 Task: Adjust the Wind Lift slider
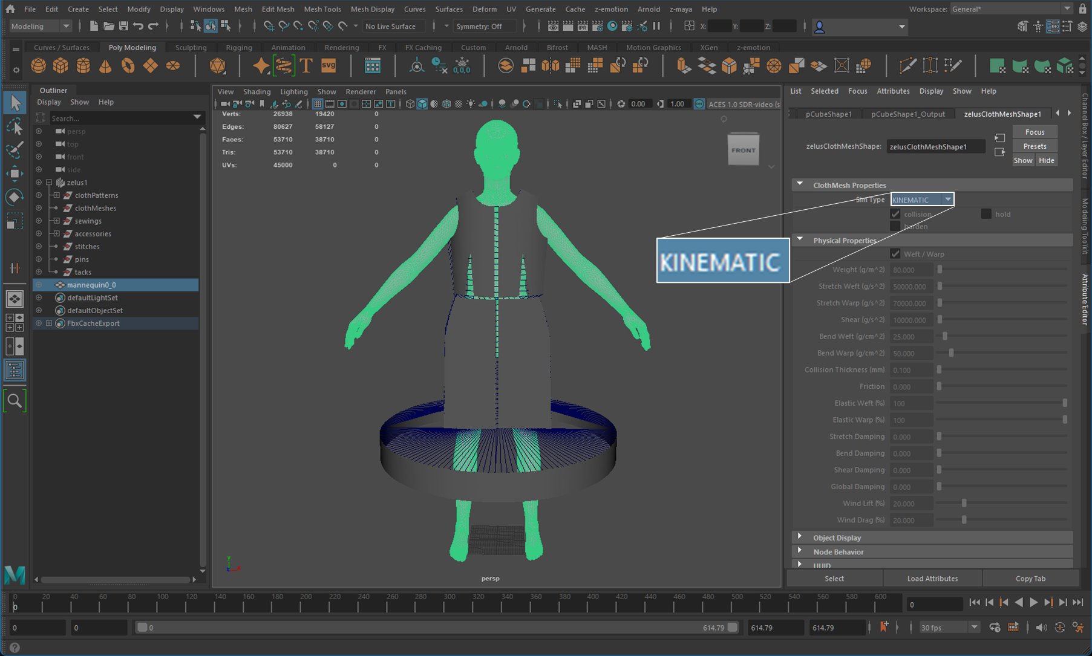pyautogui.click(x=964, y=503)
